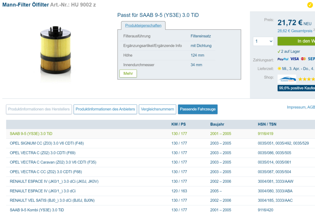The width and height of the screenshot is (315, 214).
Task: Click the 28,62 € Gesamtpreis link
Action: pyautogui.click(x=295, y=31)
